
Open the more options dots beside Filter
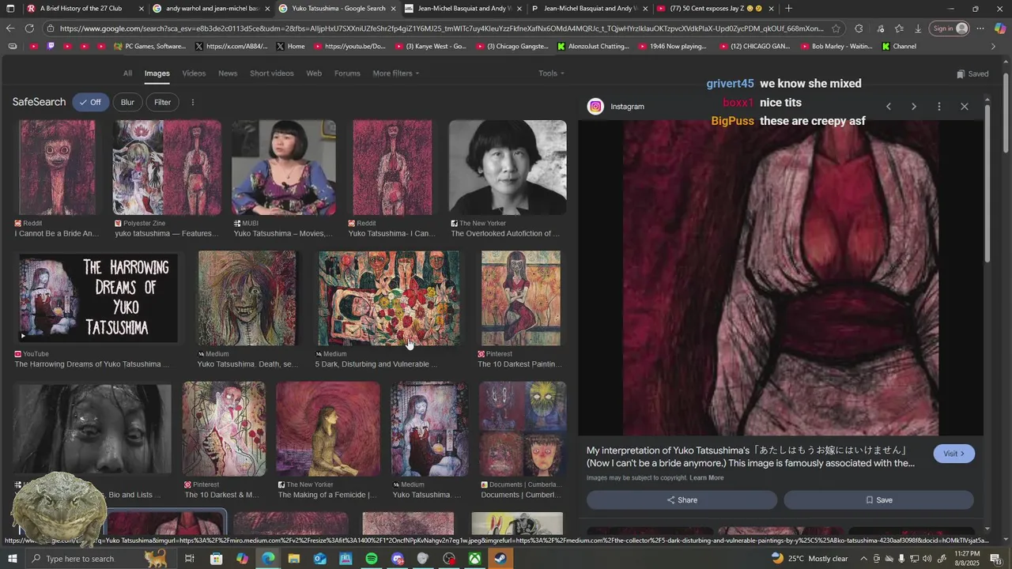(192, 102)
